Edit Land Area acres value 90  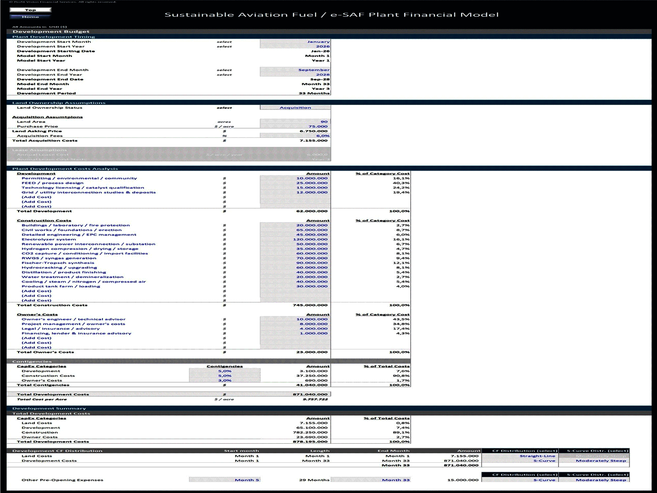click(295, 122)
